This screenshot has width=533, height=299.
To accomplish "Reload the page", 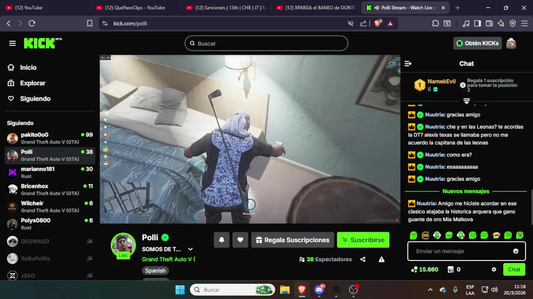I will click(x=32, y=24).
